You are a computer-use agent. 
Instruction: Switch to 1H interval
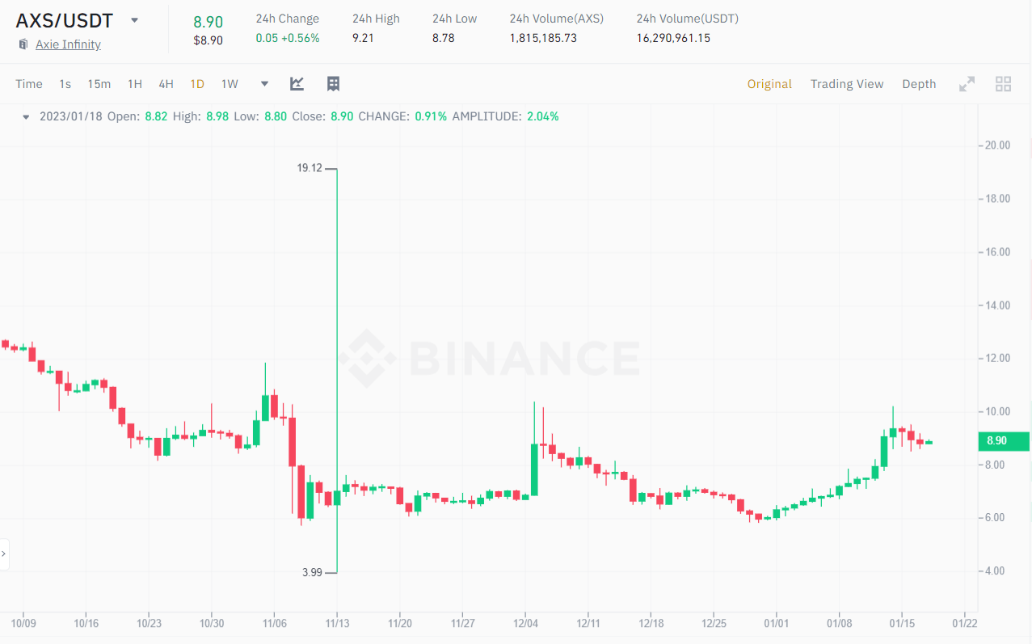pos(135,84)
